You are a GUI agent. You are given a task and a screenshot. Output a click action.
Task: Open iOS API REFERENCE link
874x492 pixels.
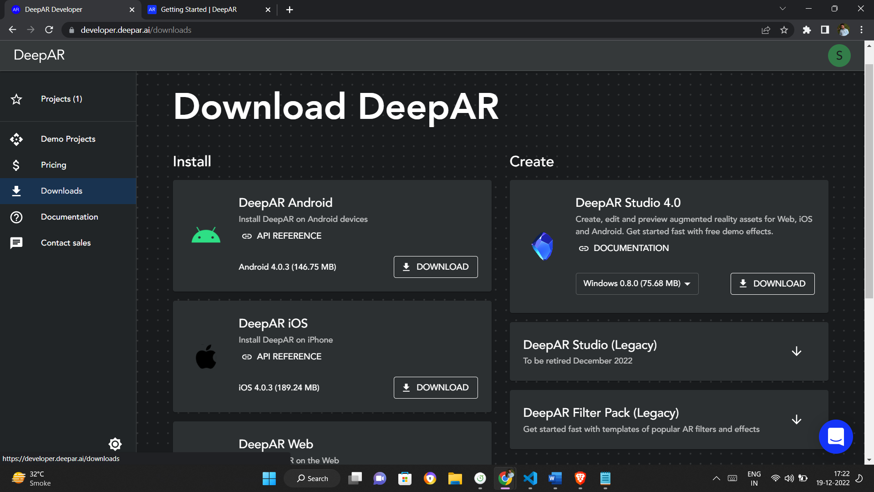(281, 357)
